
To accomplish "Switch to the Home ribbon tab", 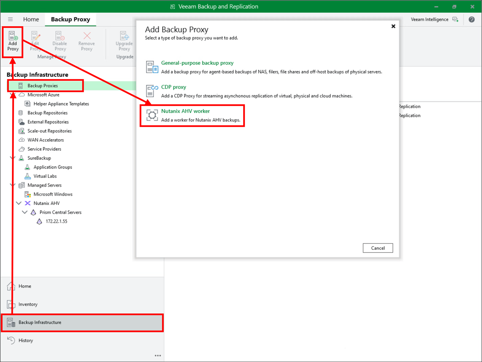I will coord(31,19).
